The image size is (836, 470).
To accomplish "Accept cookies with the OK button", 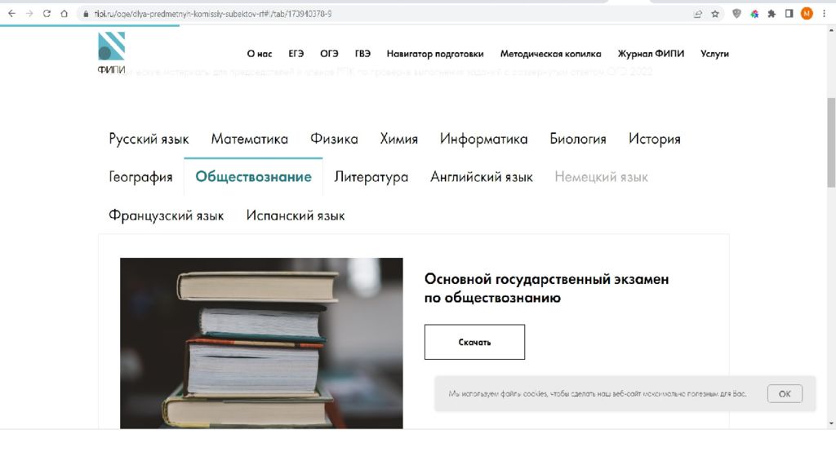I will coord(785,394).
